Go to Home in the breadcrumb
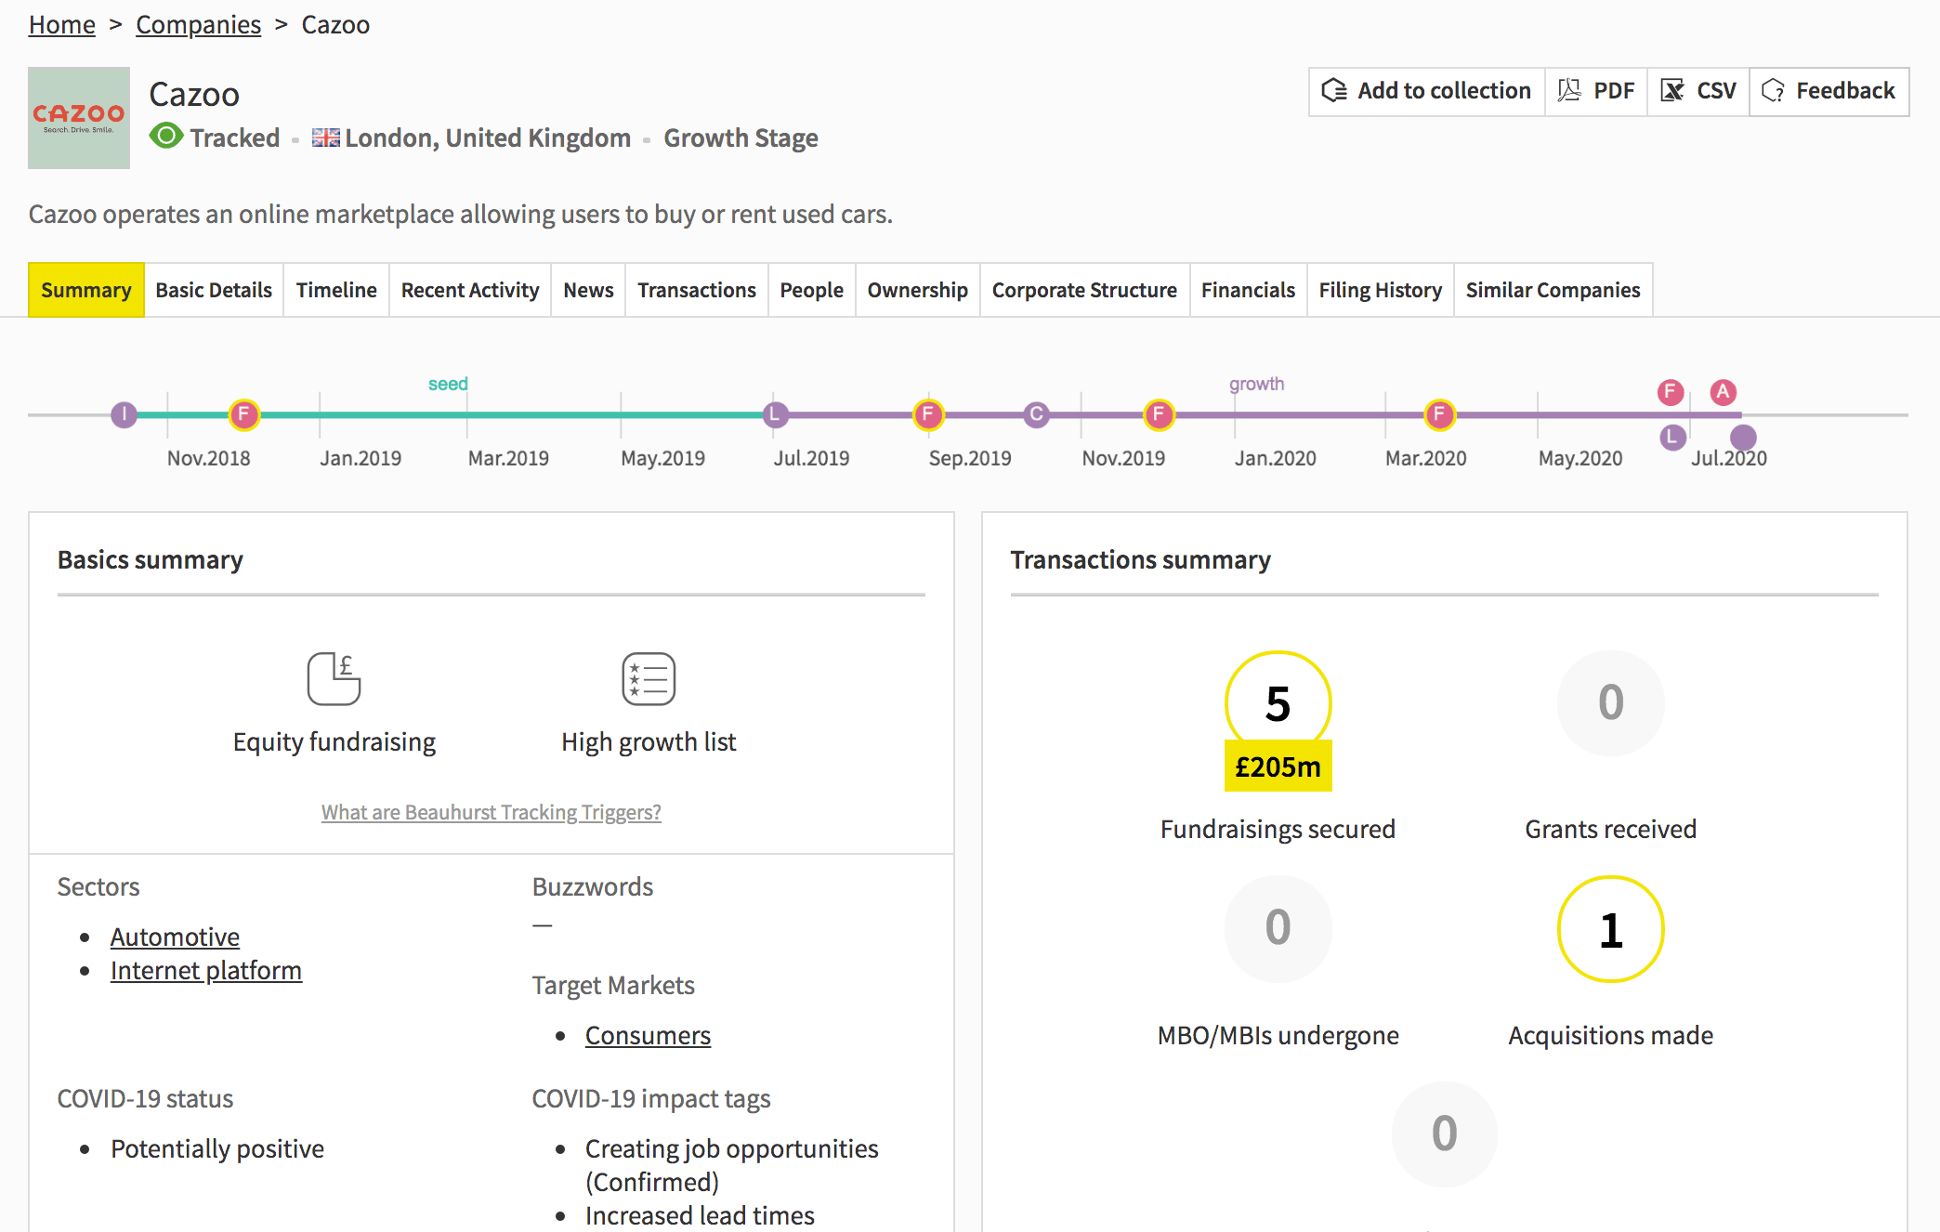Viewport: 1940px width, 1232px height. (62, 24)
